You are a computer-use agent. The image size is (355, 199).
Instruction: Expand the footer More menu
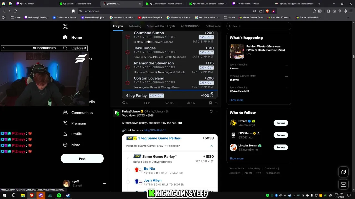(260, 173)
